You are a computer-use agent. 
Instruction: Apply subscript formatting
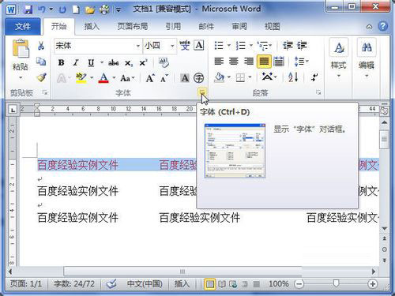pyautogui.click(x=129, y=63)
